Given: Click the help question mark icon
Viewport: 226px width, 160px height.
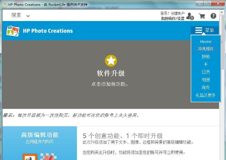Looking at the screenshot, I should pyautogui.click(x=213, y=16).
